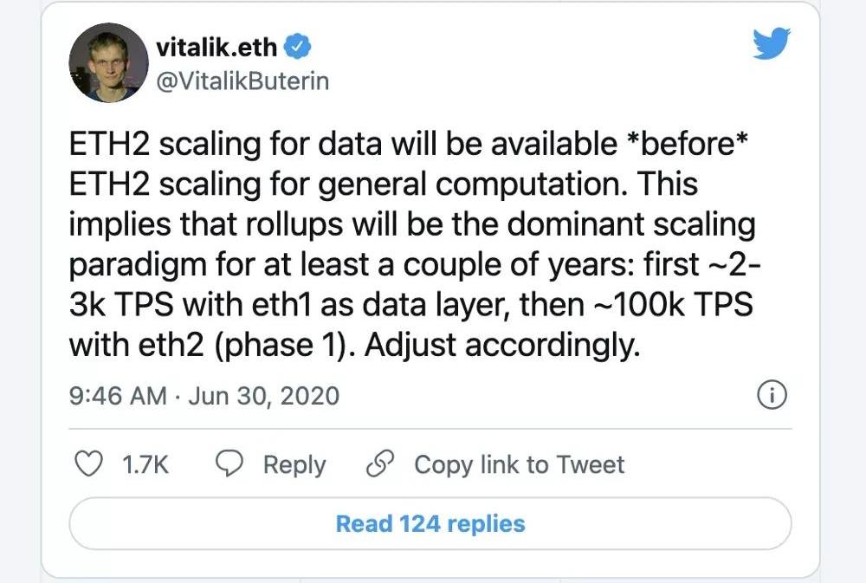Select the Copy link to Tweet text
The image size is (866, 583).
[519, 465]
